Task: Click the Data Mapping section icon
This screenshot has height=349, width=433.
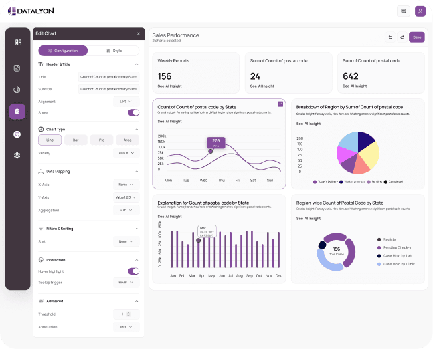Action: [41, 171]
